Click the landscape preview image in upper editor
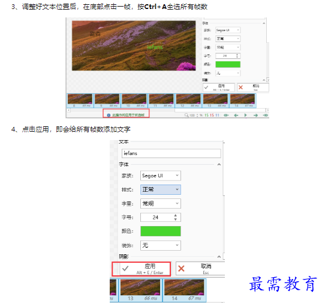The image size is (322, 303). [134, 46]
